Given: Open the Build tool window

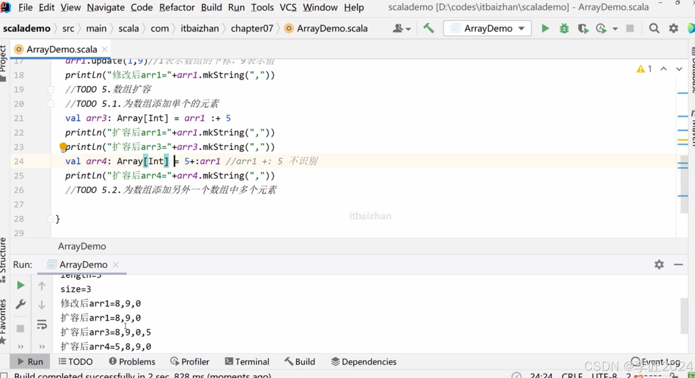Looking at the screenshot, I should (300, 362).
